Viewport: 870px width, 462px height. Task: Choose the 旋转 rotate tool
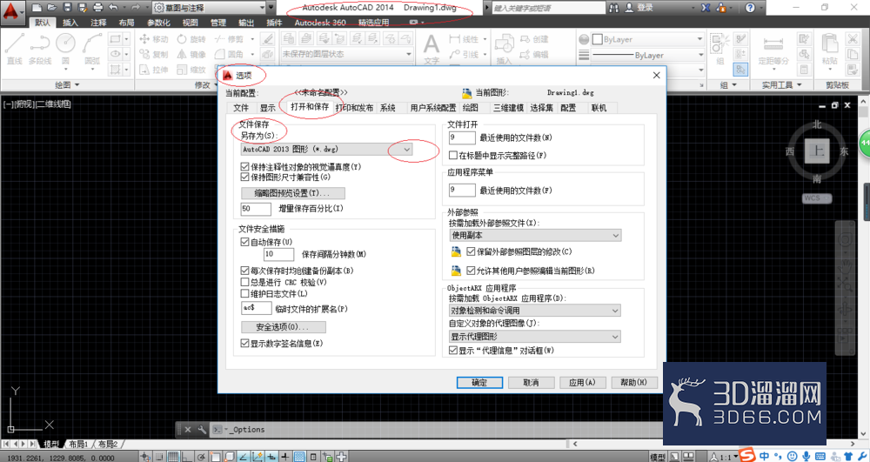pos(191,39)
